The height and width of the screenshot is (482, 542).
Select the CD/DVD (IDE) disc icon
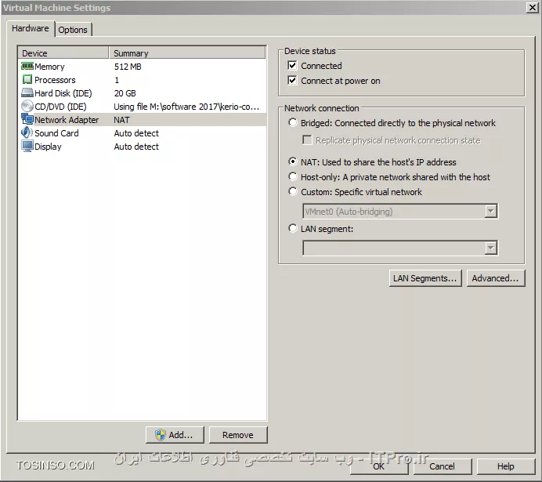point(27,106)
